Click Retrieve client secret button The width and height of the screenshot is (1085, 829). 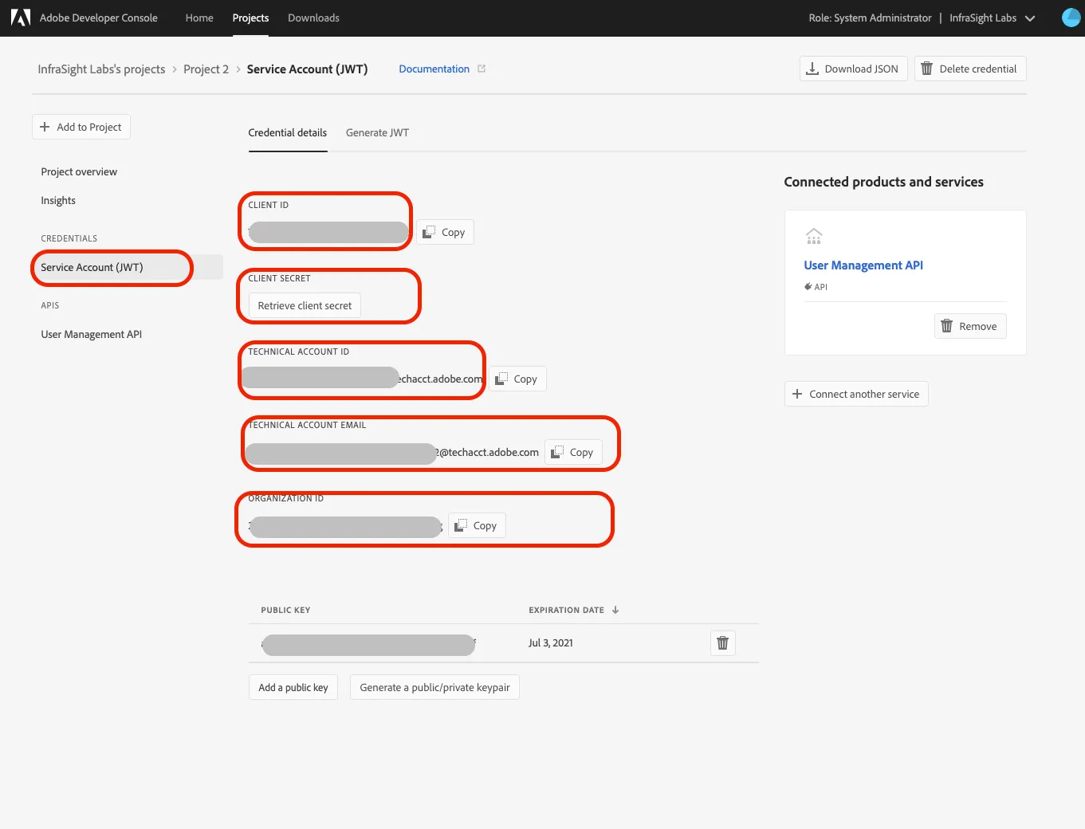click(x=305, y=305)
